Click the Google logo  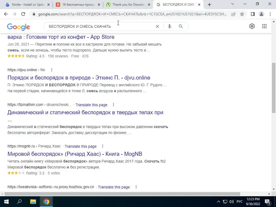click(x=19, y=27)
